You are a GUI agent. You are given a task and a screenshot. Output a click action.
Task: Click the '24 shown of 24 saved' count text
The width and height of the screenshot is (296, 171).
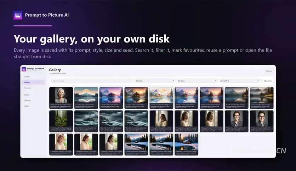point(58,73)
